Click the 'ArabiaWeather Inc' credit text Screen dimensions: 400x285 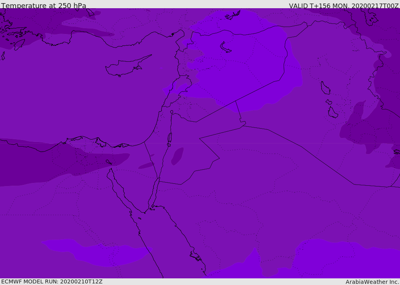[x=372, y=282]
